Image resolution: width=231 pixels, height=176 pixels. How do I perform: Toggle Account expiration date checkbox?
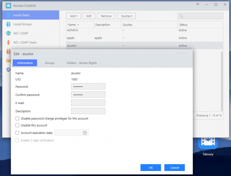point(18,133)
